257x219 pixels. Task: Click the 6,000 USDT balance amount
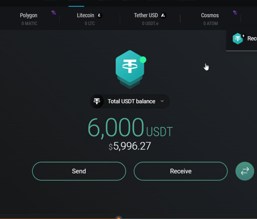click(130, 128)
